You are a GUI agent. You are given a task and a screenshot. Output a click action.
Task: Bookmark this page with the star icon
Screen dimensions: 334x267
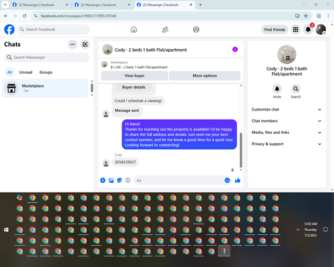point(306,16)
